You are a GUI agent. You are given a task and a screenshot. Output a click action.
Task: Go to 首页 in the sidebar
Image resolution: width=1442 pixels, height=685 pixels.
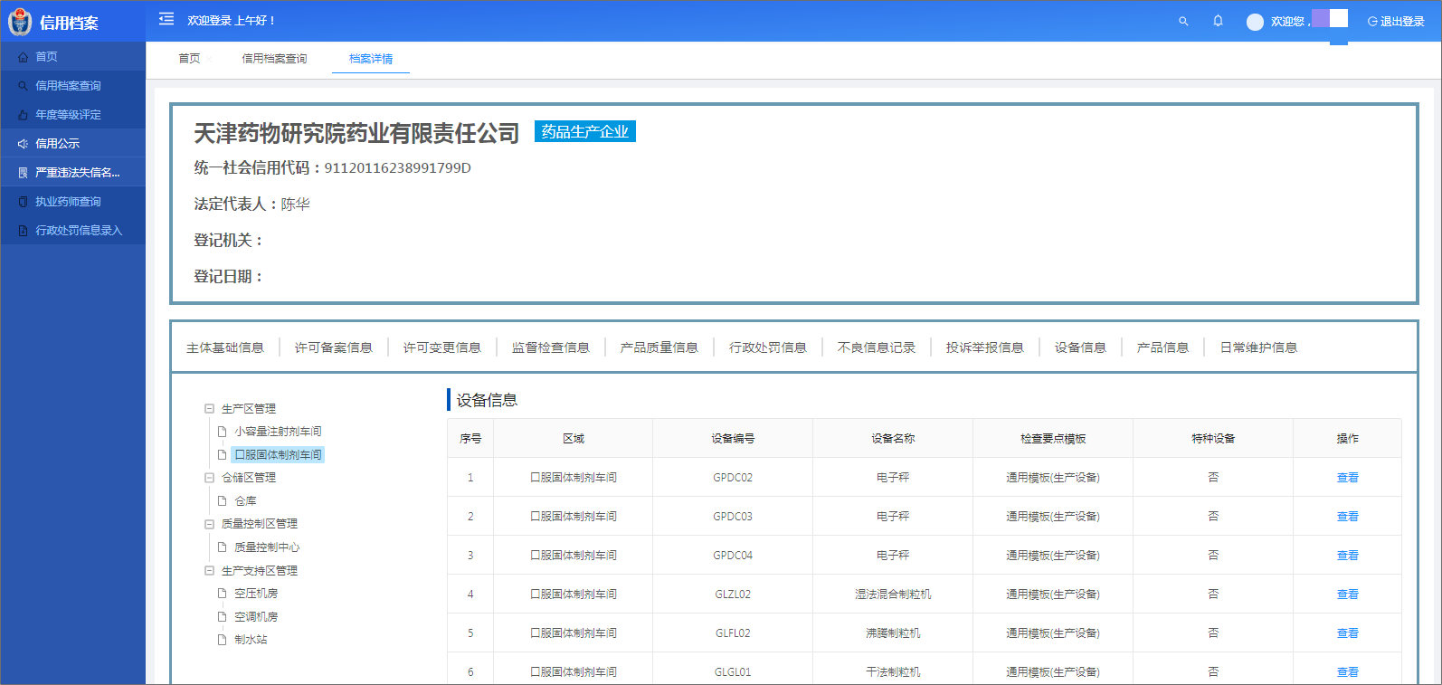pyautogui.click(x=46, y=56)
